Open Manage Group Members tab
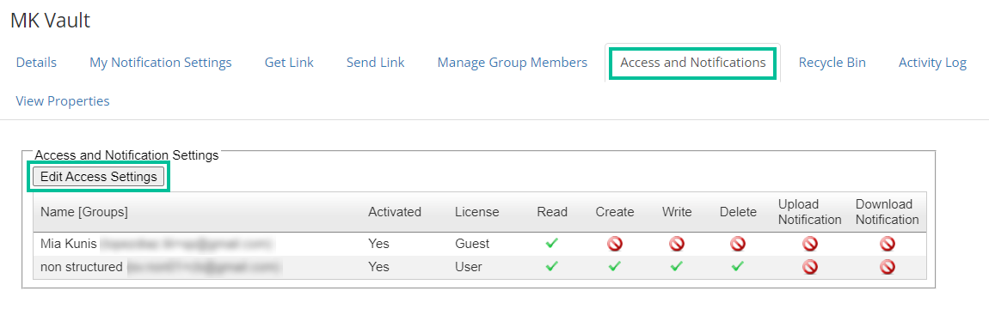This screenshot has width=989, height=327. [513, 63]
